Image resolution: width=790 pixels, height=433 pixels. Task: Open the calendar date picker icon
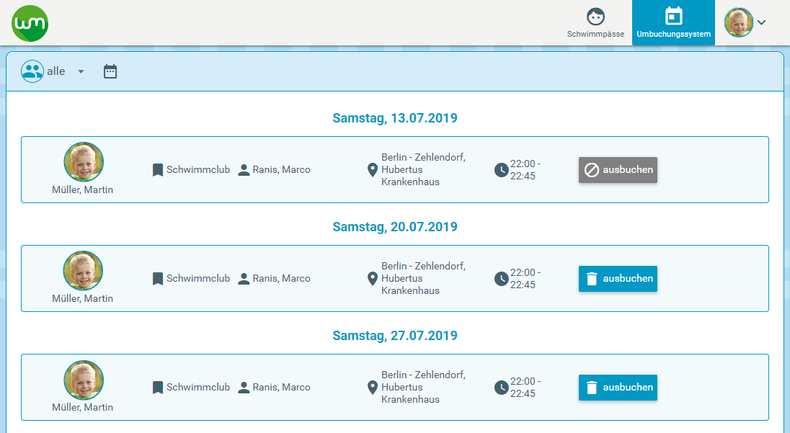click(x=110, y=71)
